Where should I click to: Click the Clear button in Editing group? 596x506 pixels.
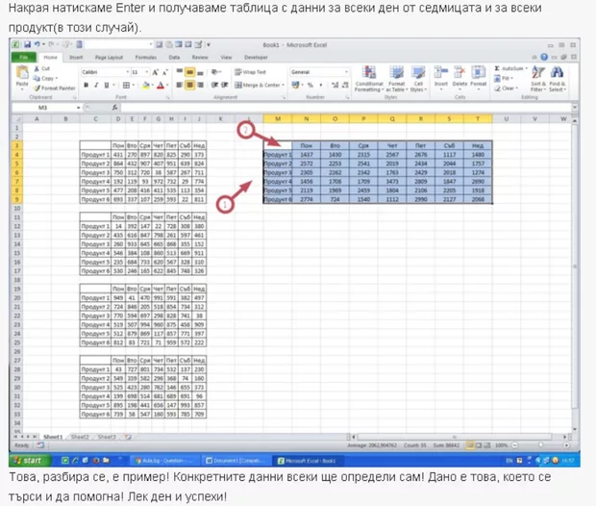point(506,89)
